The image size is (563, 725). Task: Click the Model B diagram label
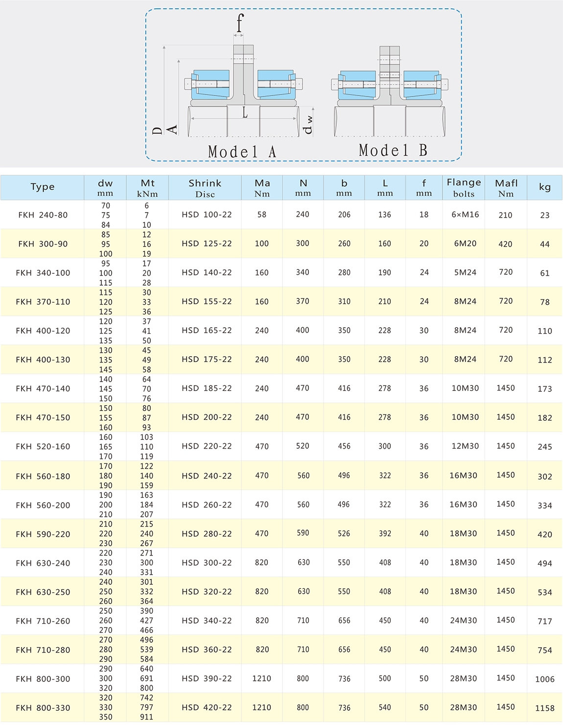[393, 150]
